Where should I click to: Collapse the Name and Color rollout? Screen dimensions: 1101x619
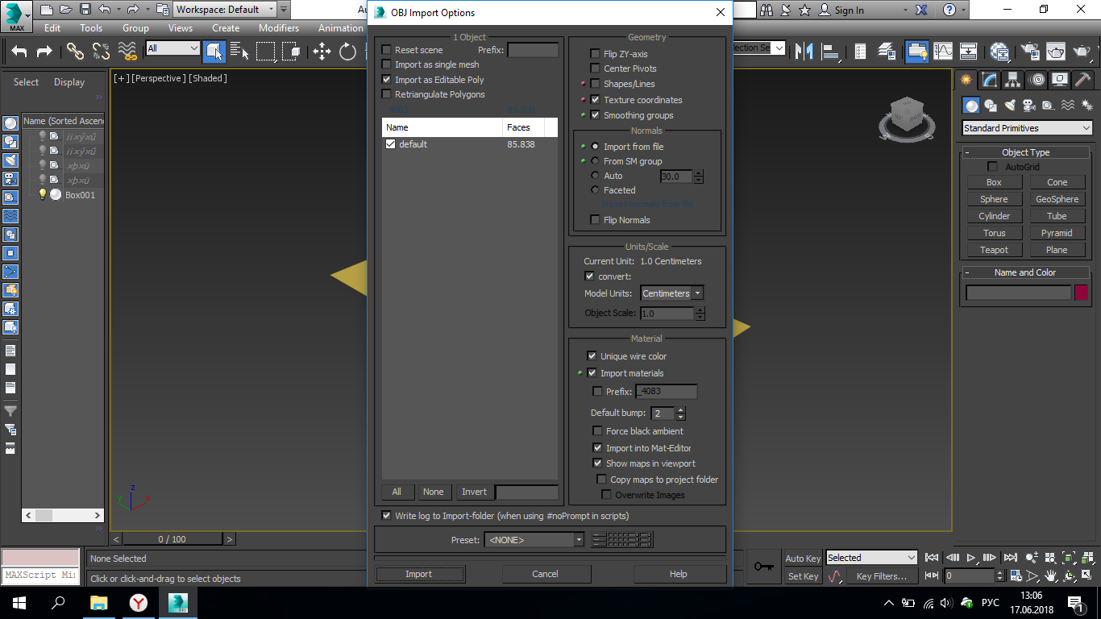click(x=1025, y=272)
